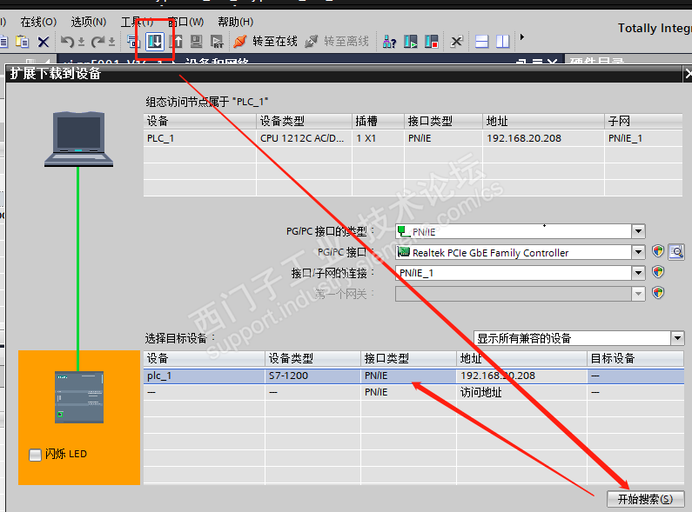Click the Start CPU icon

(411, 42)
